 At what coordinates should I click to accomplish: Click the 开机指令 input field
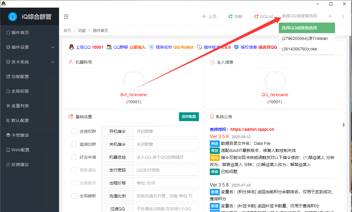166,131
